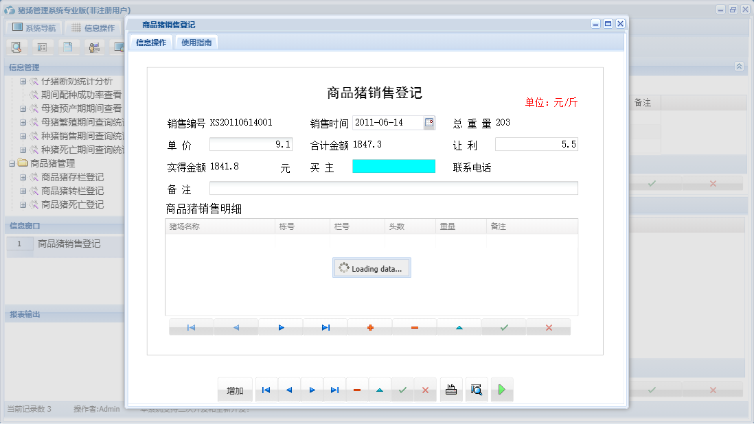
Task: Add a sale detail row with the plus icon
Action: [369, 327]
